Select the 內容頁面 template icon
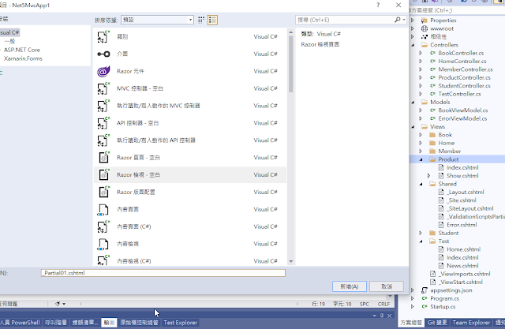505x329 pixels. 103,210
